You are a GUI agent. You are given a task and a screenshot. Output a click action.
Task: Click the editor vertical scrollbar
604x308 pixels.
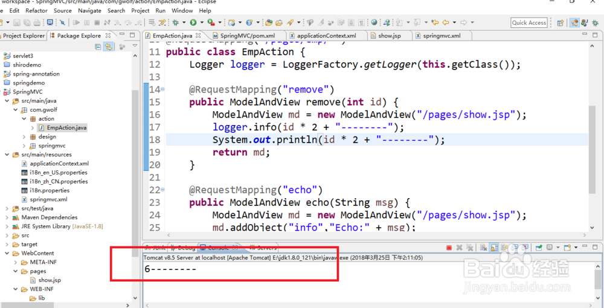click(x=593, y=150)
